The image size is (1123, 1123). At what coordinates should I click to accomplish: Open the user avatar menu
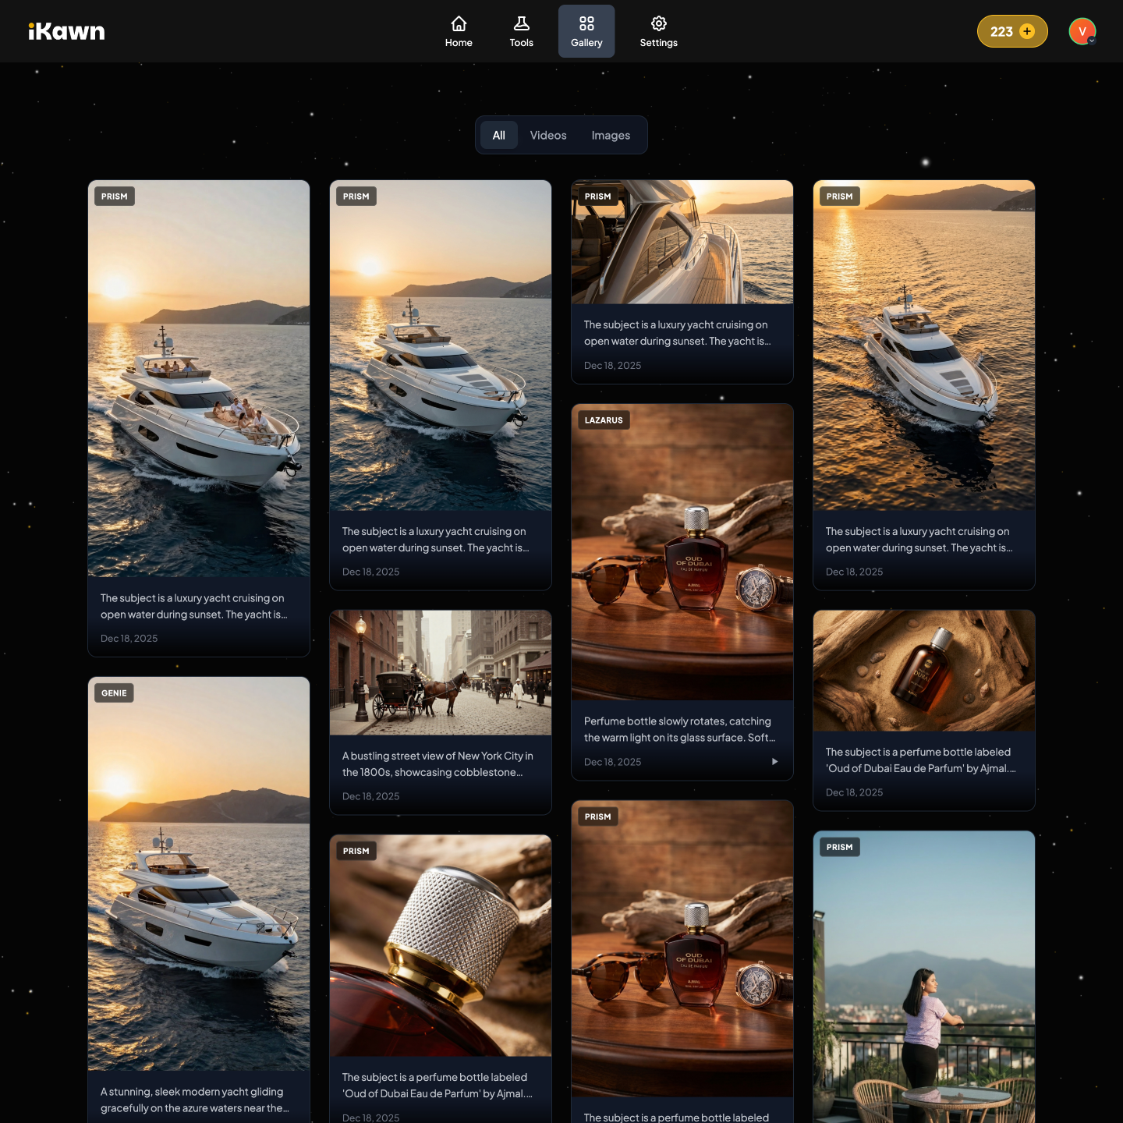(x=1082, y=31)
